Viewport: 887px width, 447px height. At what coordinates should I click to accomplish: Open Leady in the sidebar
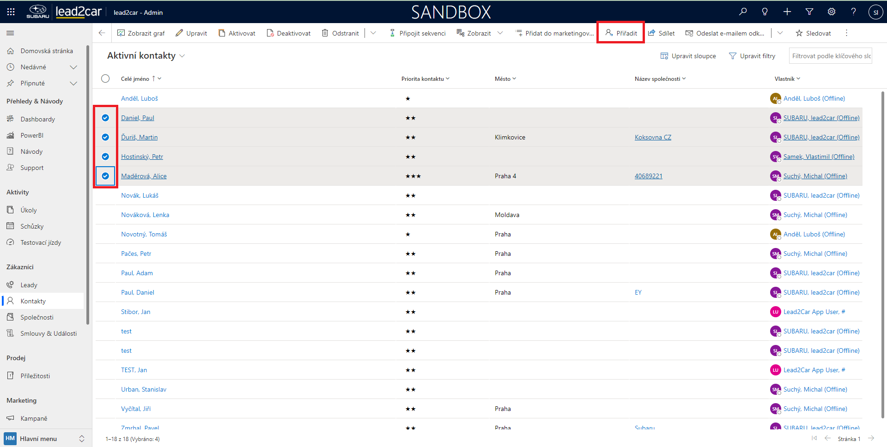(x=29, y=285)
